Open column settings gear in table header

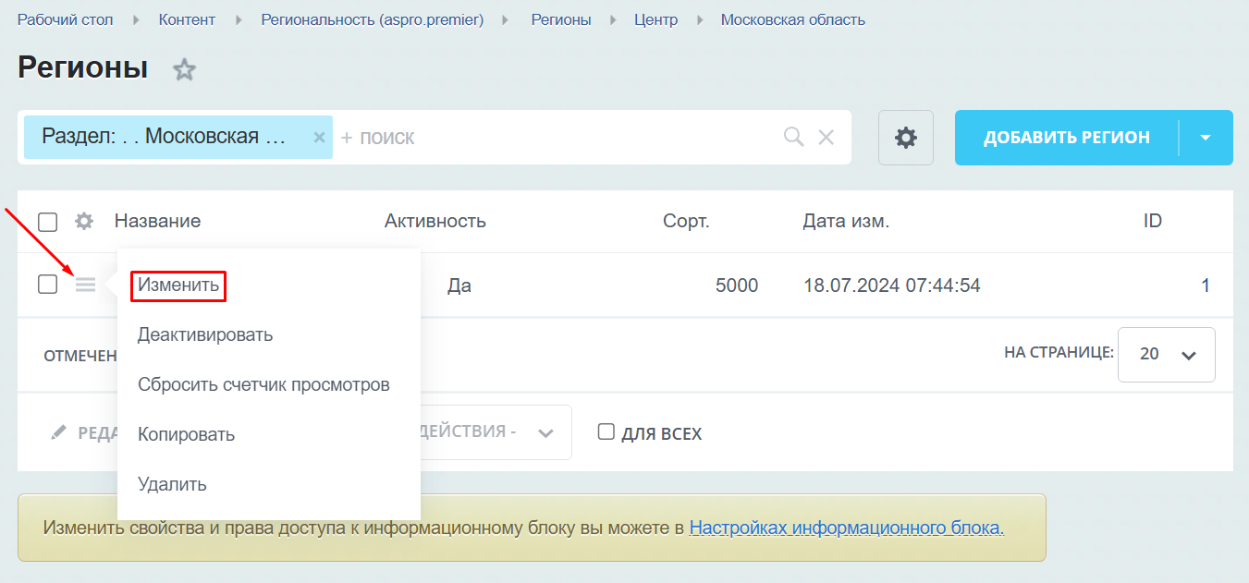(x=84, y=221)
